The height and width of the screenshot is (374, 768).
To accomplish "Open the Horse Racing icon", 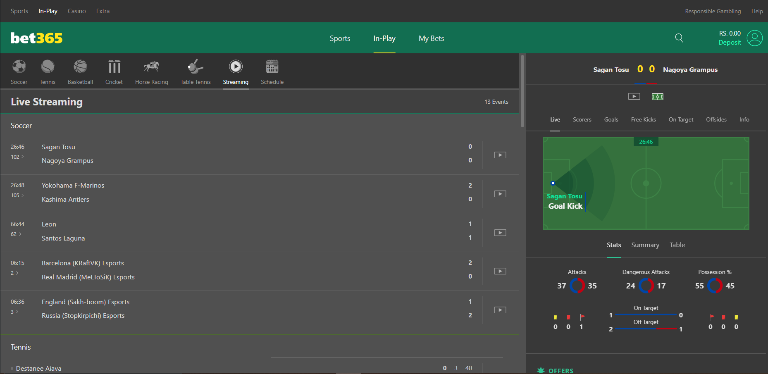I will point(151,67).
